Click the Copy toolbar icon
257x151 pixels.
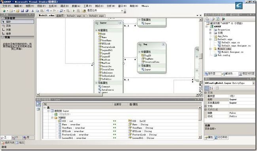37,11
